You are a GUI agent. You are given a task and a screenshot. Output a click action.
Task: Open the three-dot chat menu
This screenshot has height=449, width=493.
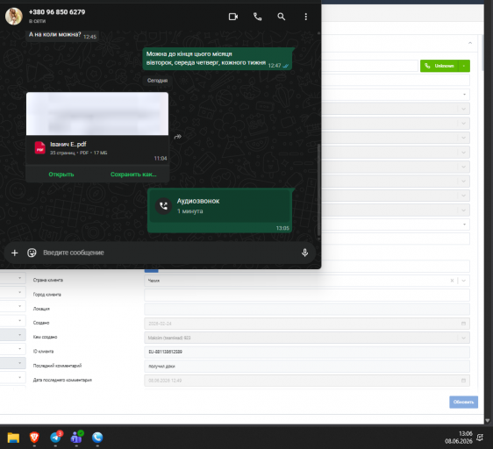[305, 17]
